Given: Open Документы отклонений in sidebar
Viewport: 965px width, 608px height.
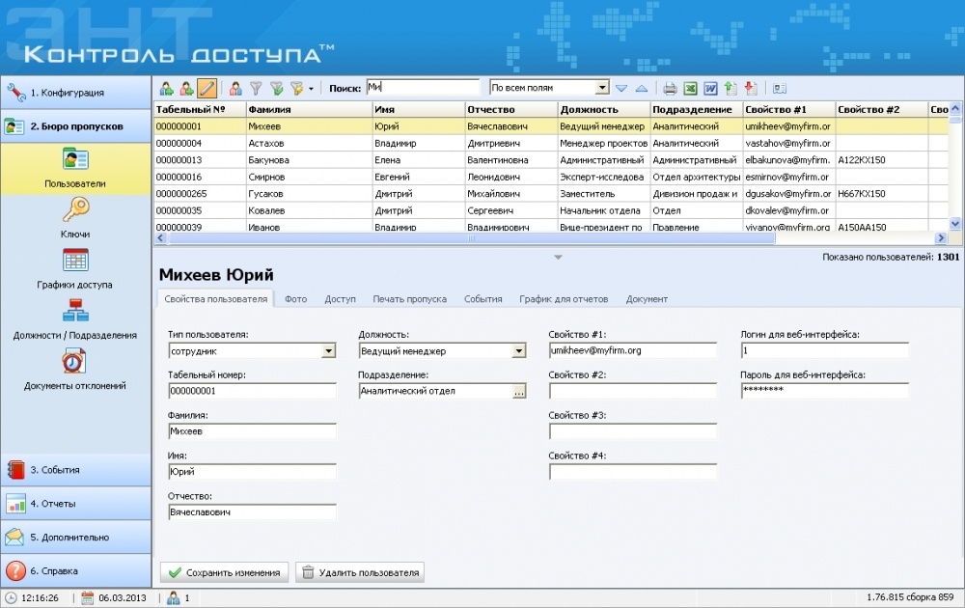Looking at the screenshot, I should coord(75,370).
